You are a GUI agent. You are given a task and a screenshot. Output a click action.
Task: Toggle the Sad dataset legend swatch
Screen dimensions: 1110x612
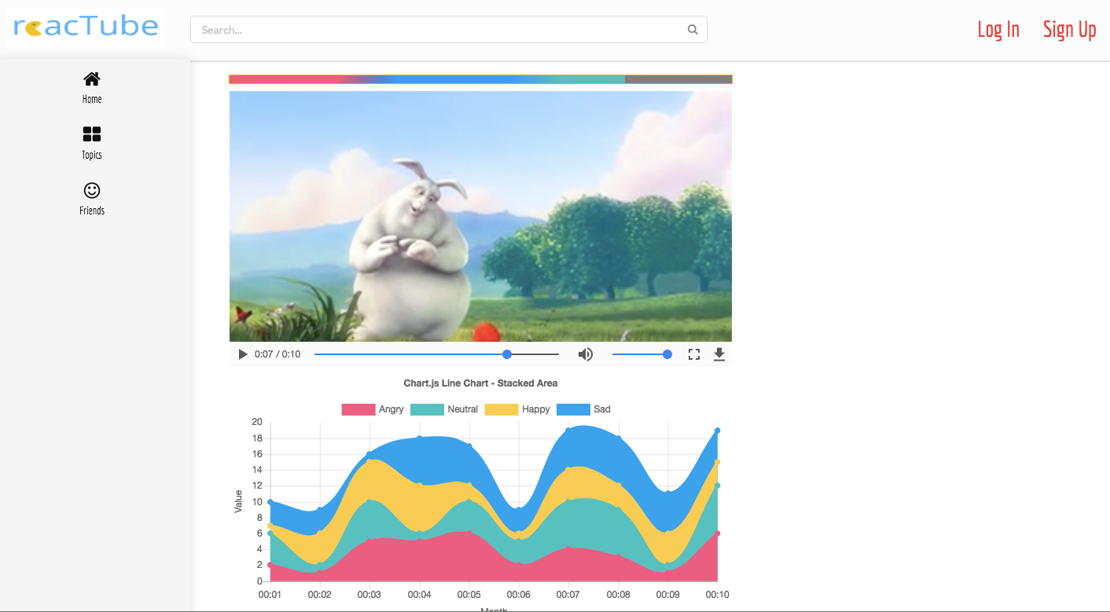click(573, 409)
